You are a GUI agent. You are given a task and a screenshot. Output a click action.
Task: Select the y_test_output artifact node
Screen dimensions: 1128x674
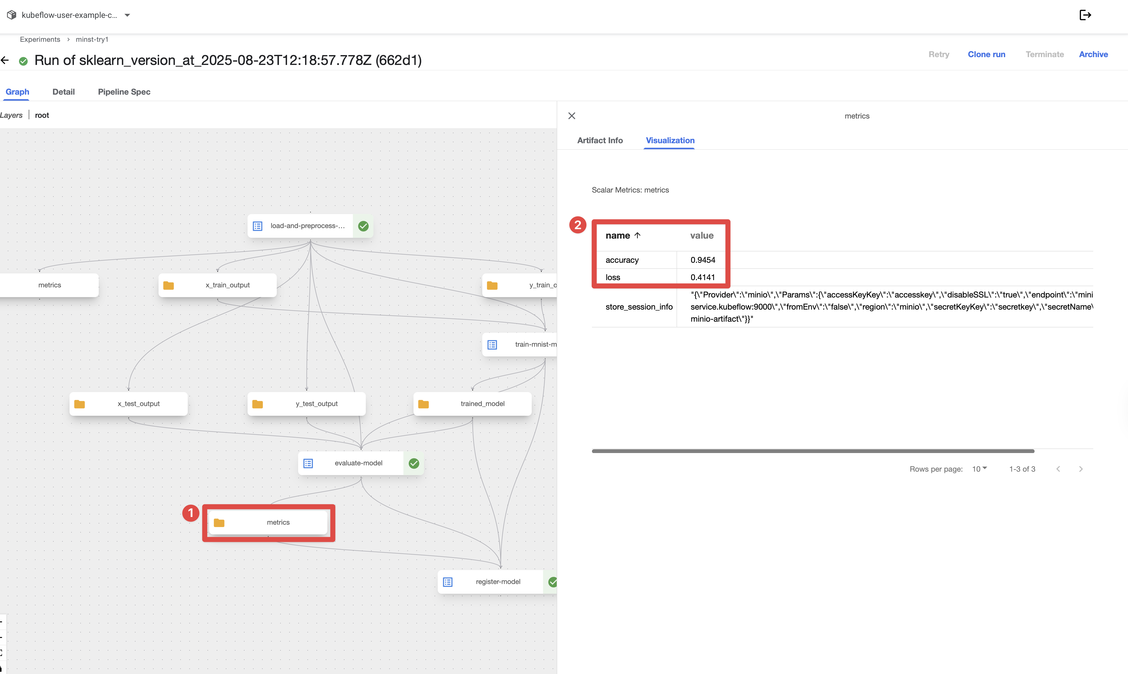click(x=316, y=404)
